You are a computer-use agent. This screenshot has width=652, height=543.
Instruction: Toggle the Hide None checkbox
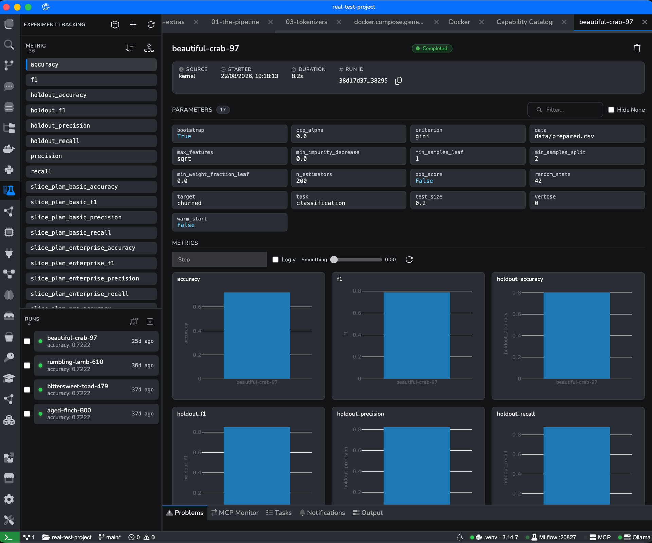coord(611,110)
